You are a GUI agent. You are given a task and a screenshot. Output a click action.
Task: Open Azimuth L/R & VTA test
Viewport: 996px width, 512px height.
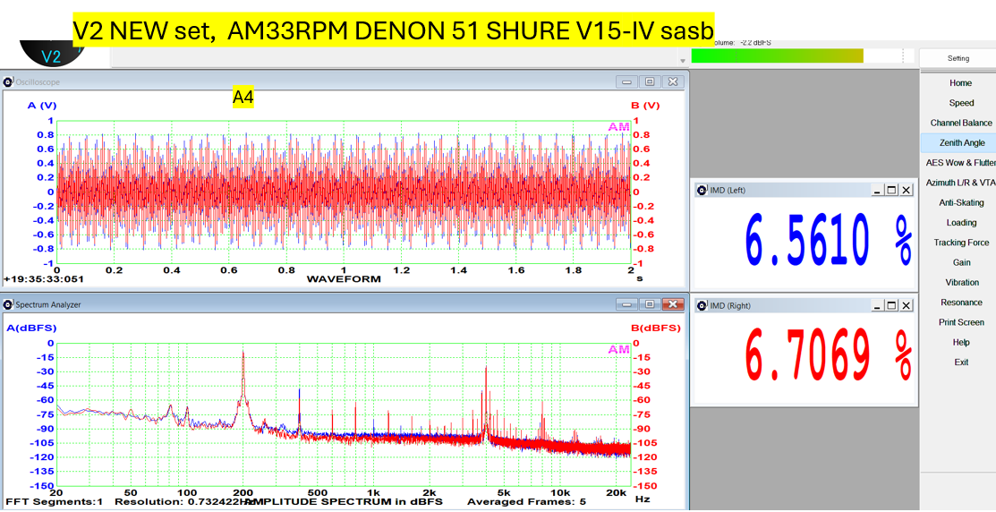pyautogui.click(x=960, y=183)
